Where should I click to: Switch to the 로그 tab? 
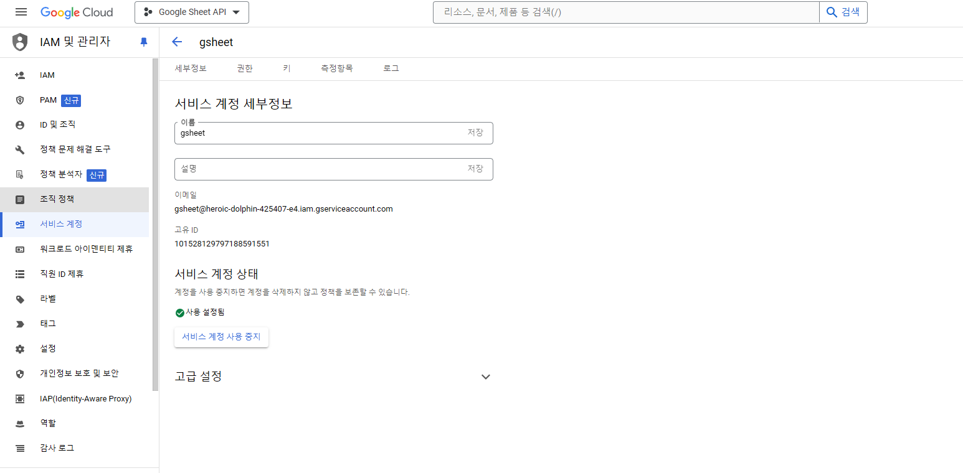[x=391, y=68]
